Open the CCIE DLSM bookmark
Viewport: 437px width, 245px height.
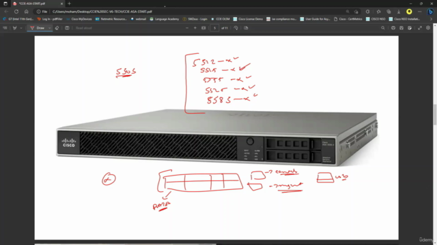[220, 19]
